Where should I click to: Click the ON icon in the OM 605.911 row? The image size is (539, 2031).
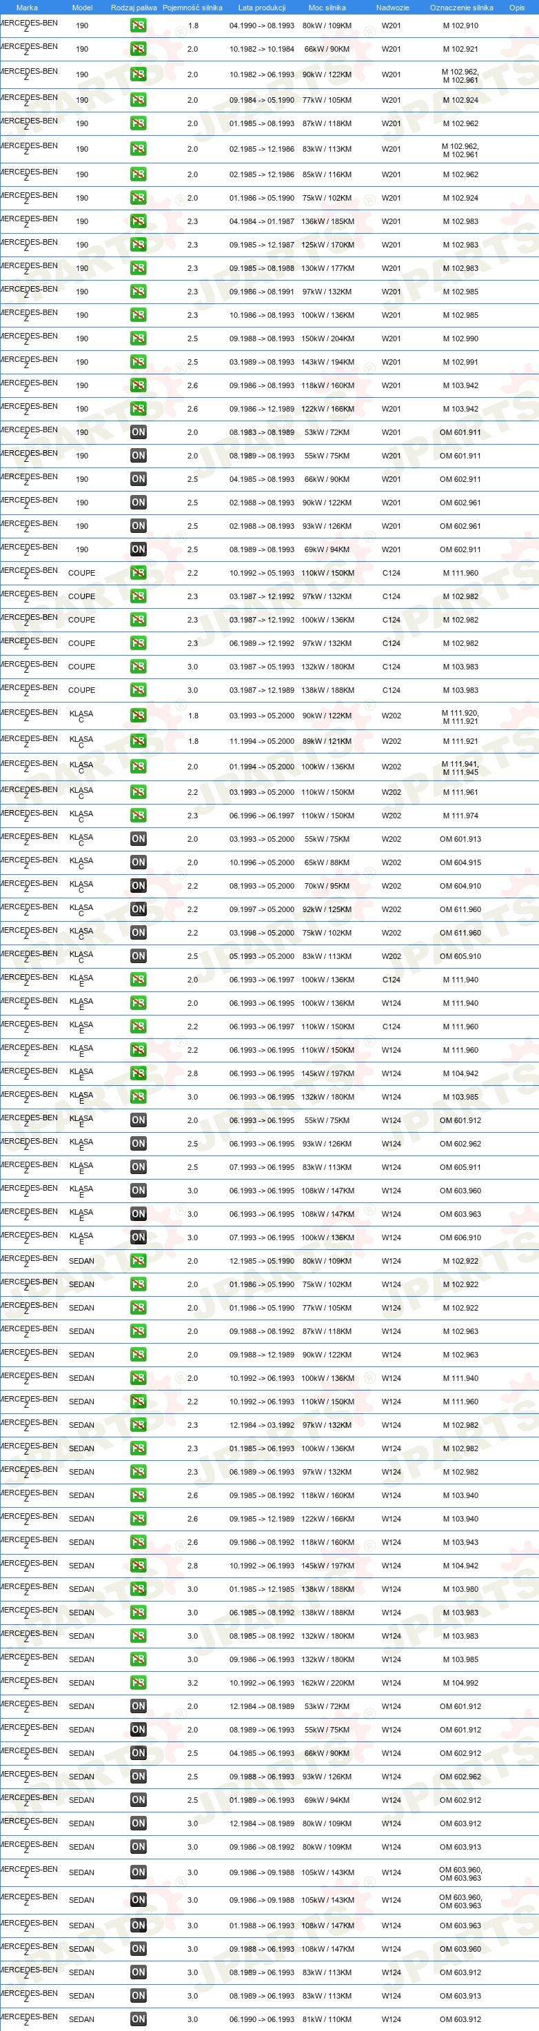coord(138,1167)
